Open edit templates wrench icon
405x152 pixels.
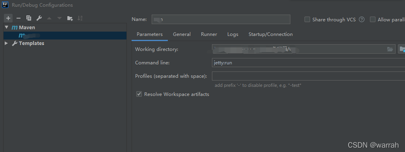point(39,18)
